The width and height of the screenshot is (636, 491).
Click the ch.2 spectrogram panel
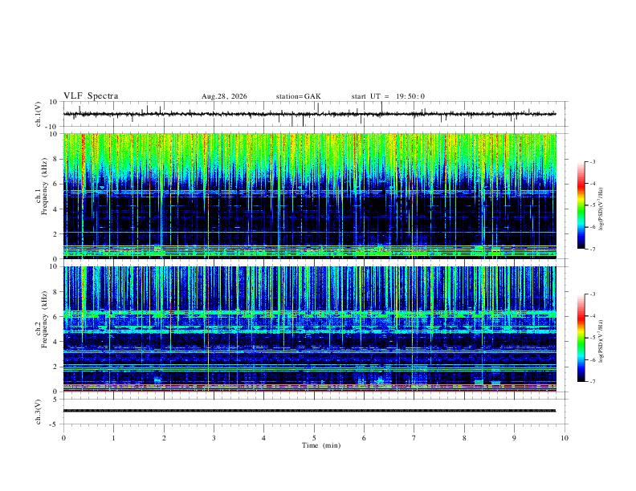[310, 329]
